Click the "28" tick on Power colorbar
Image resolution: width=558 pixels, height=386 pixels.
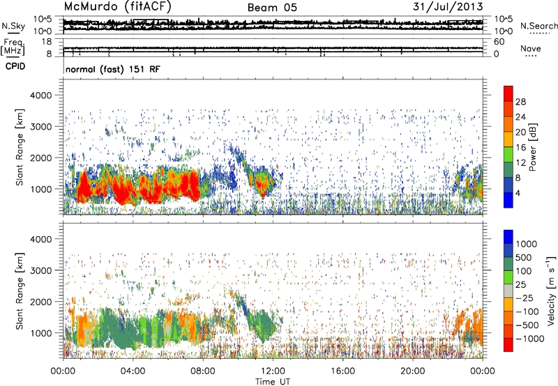click(x=520, y=102)
